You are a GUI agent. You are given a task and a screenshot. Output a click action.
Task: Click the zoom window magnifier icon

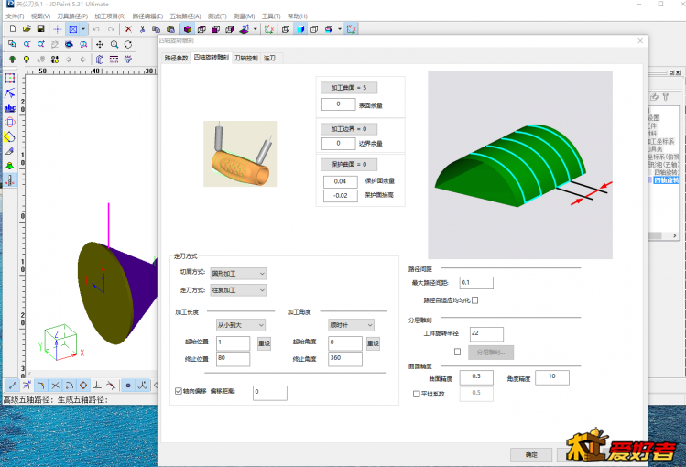pyautogui.click(x=12, y=44)
